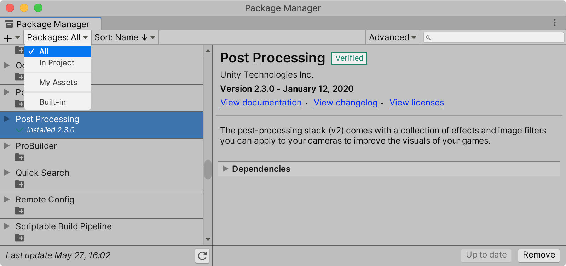Open the Packages: All filter dropdown
The height and width of the screenshot is (266, 566).
click(57, 37)
